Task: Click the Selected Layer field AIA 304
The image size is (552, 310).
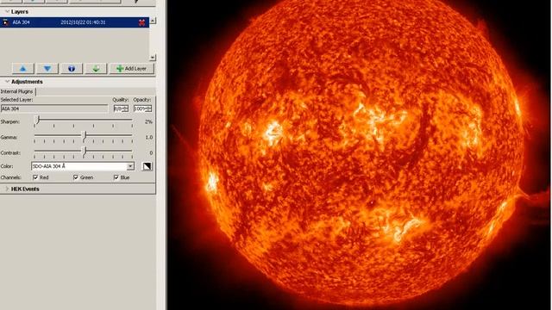Action: tap(54, 108)
